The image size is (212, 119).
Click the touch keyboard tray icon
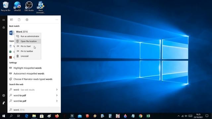[190, 116]
